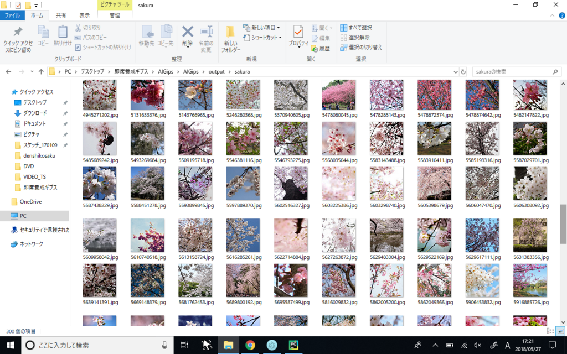Click the search magnifier icon
This screenshot has width=567, height=354.
555,72
